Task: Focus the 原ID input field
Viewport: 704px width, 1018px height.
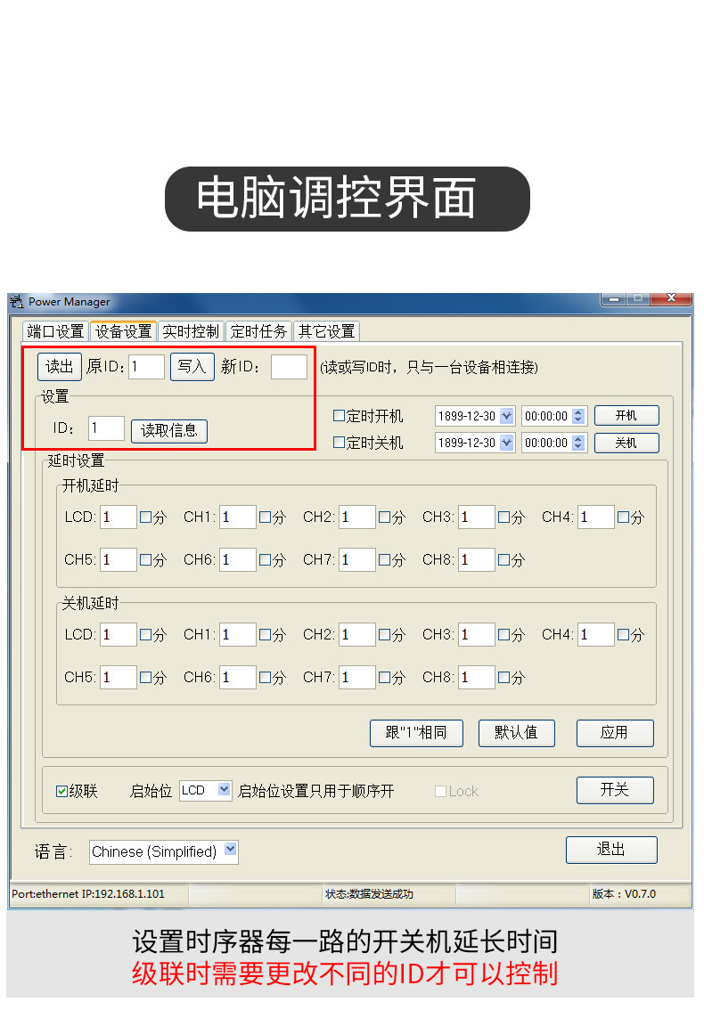Action: point(146,367)
